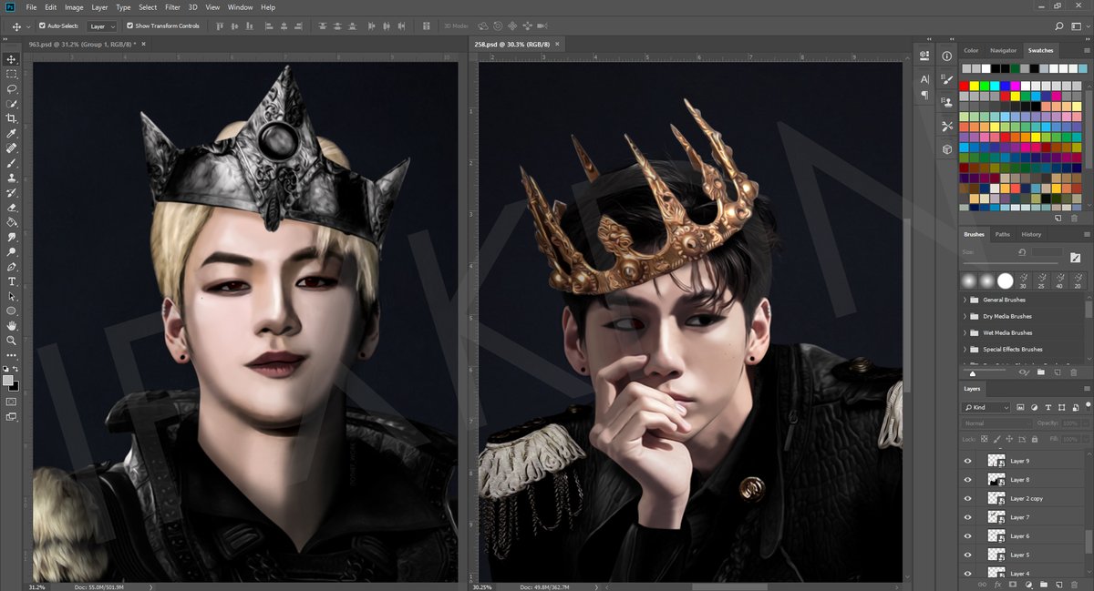
Task: Hide Layer 9 using its eye icon
Action: pos(968,461)
